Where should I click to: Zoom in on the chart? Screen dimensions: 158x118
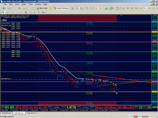pos(86,8)
